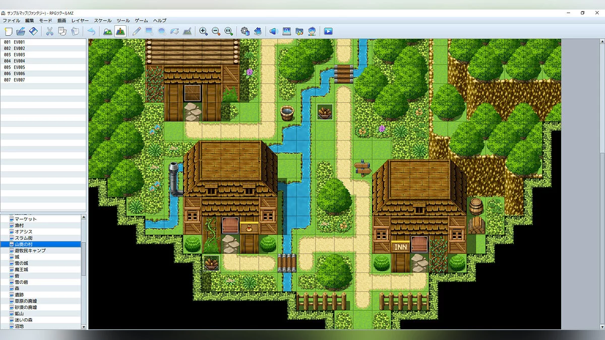This screenshot has width=605, height=340.
Task: Click the map list scrollbar down arrow
Action: [84, 326]
